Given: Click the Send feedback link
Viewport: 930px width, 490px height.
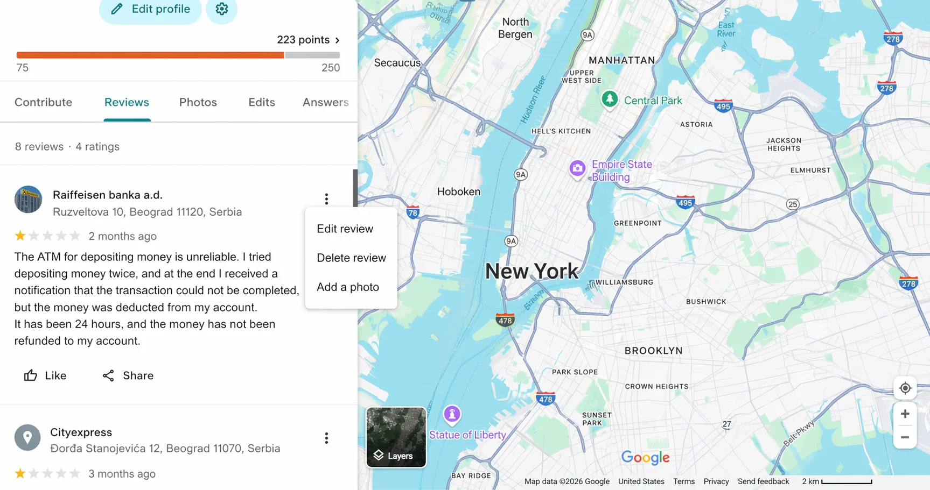Looking at the screenshot, I should click(763, 481).
